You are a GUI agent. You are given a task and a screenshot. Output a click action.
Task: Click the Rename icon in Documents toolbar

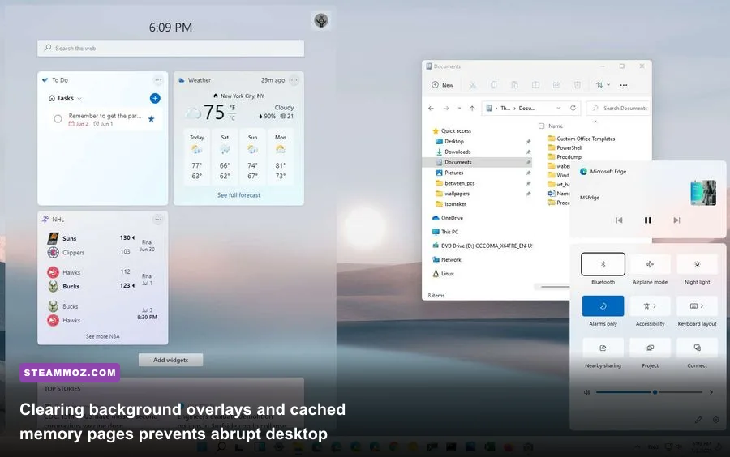click(535, 84)
